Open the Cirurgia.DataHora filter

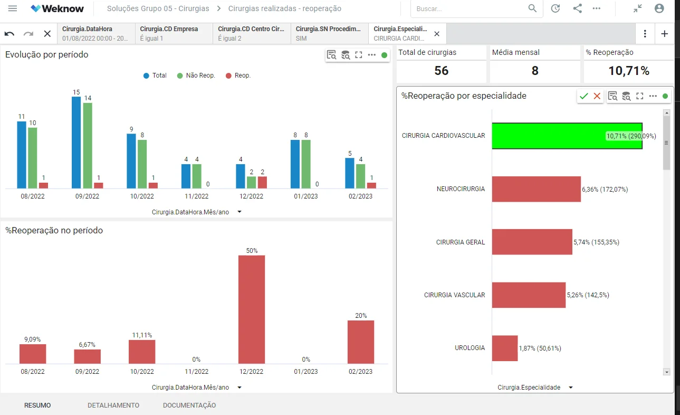click(x=96, y=34)
